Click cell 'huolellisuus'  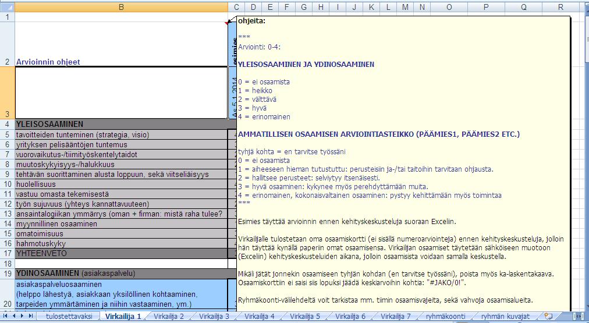click(x=121, y=184)
